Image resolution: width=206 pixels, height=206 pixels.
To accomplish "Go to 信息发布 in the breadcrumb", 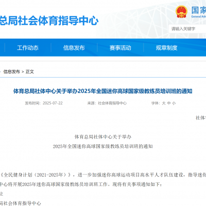I will (x=12, y=72).
